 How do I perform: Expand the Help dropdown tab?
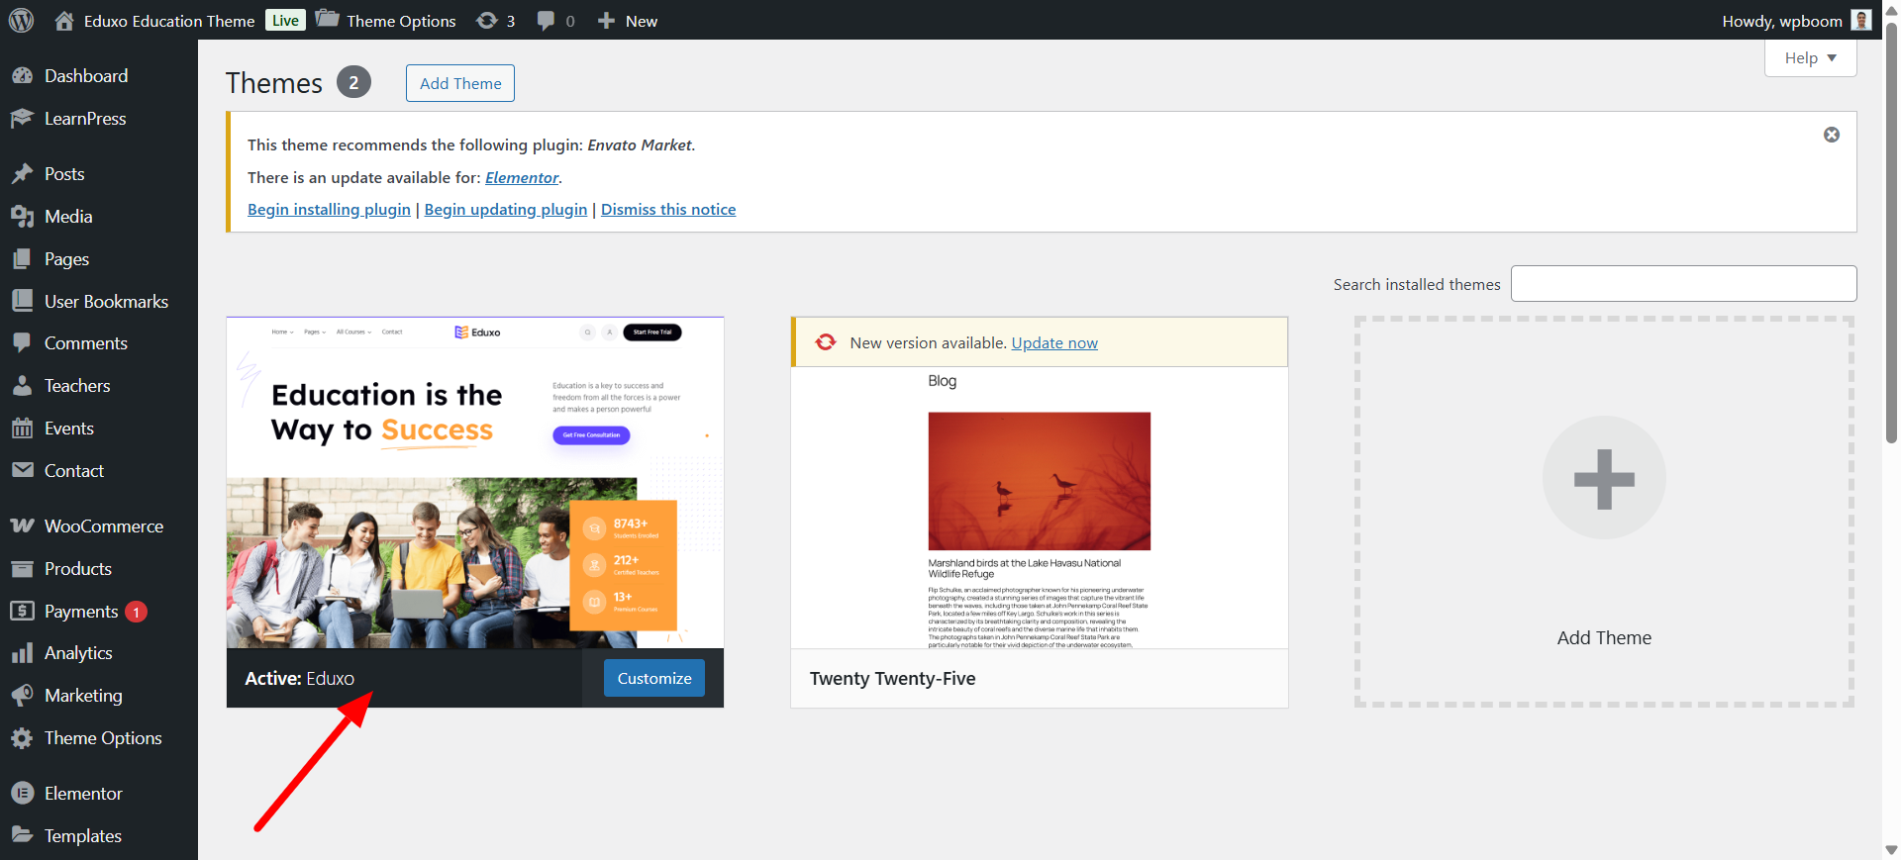pos(1810,57)
